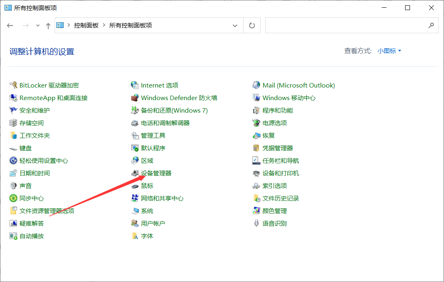The height and width of the screenshot is (282, 444).
Task: Open the 语音识别 microphone icon
Action: pos(256,223)
